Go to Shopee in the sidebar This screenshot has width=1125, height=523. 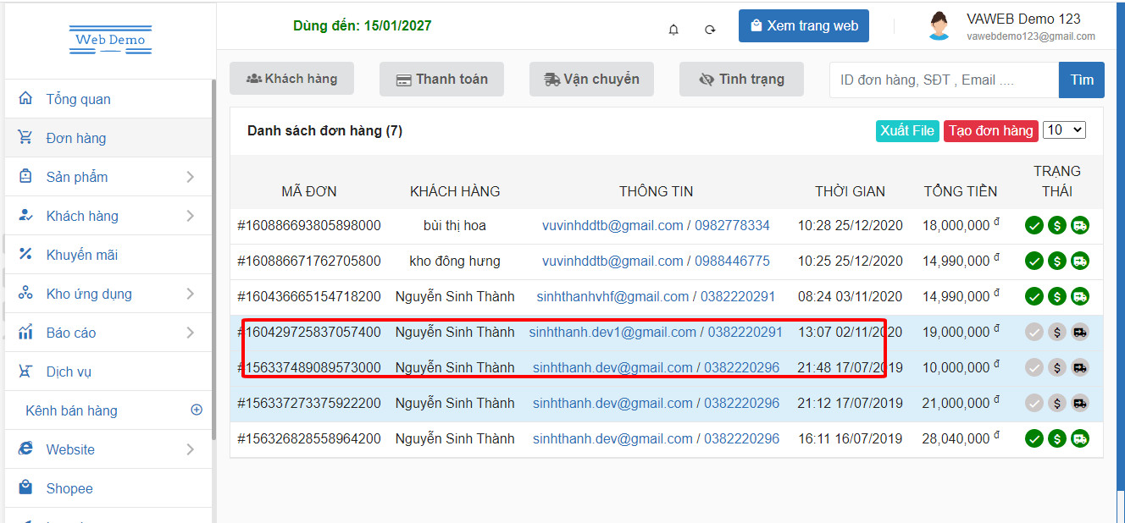[x=69, y=488]
